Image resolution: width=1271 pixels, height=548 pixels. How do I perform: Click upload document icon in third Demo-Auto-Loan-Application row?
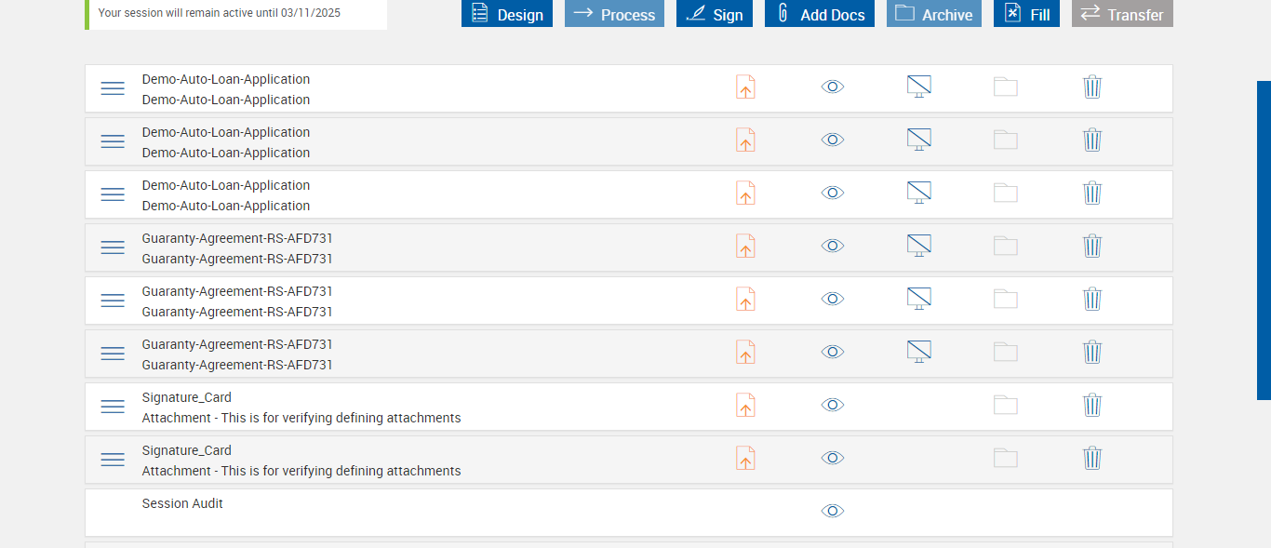(x=745, y=193)
